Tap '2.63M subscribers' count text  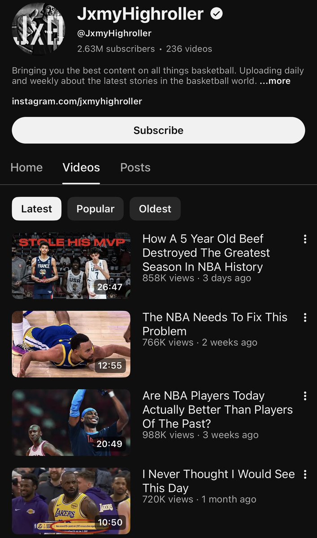(116, 49)
